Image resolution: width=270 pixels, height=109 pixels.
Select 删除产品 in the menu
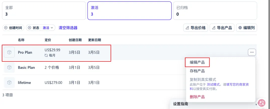pyautogui.click(x=197, y=97)
